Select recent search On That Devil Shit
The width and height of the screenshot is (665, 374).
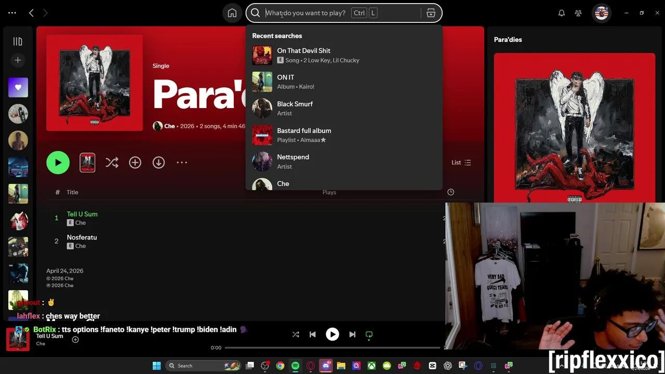pyautogui.click(x=343, y=55)
